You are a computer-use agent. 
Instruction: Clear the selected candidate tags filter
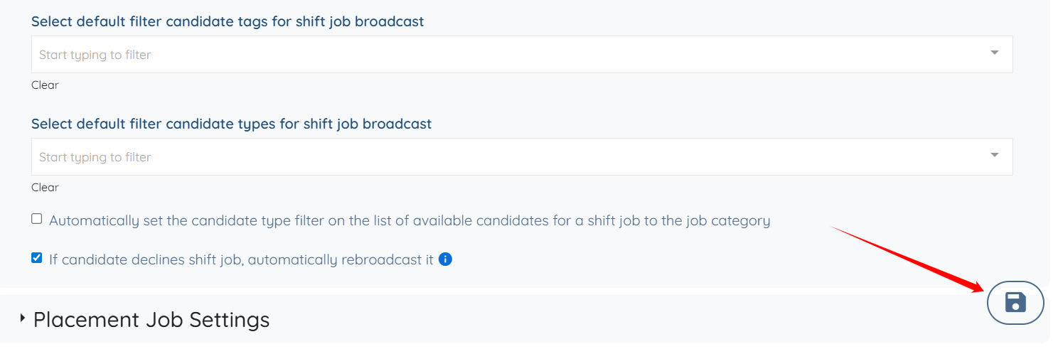[45, 85]
